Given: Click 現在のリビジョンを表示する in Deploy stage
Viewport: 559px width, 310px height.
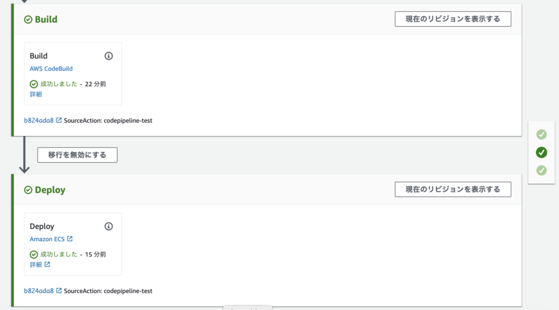Looking at the screenshot, I should coord(452,189).
